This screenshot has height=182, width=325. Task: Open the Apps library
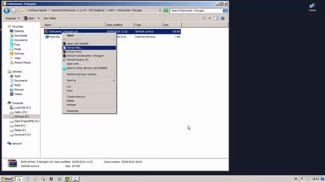(x=17, y=76)
